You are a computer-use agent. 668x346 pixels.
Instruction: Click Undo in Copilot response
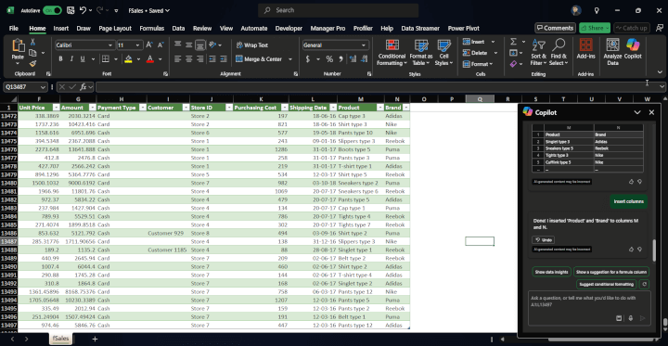click(543, 240)
